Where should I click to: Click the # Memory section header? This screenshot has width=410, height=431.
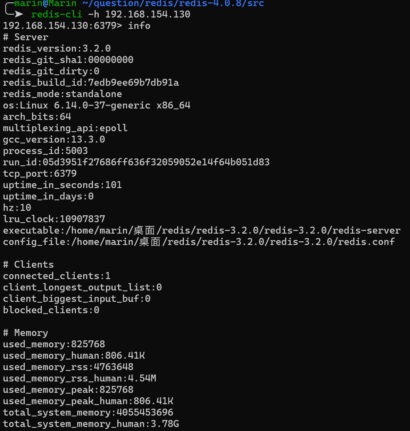[26, 333]
